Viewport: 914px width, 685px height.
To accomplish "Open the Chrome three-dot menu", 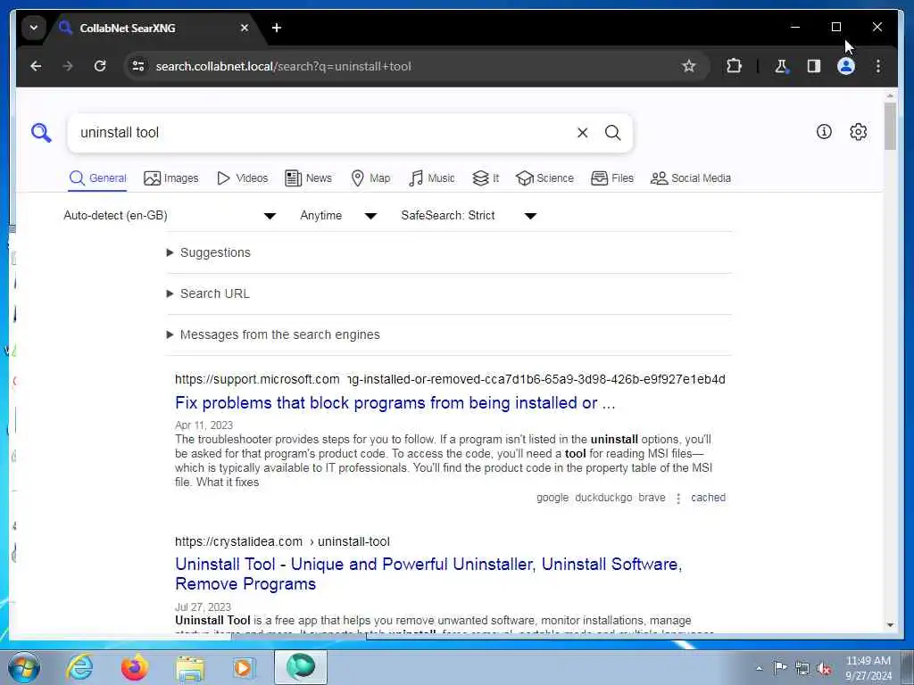I will click(878, 66).
